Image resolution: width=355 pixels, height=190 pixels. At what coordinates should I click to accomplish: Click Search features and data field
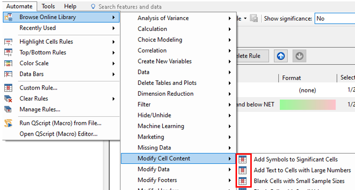click(x=130, y=7)
